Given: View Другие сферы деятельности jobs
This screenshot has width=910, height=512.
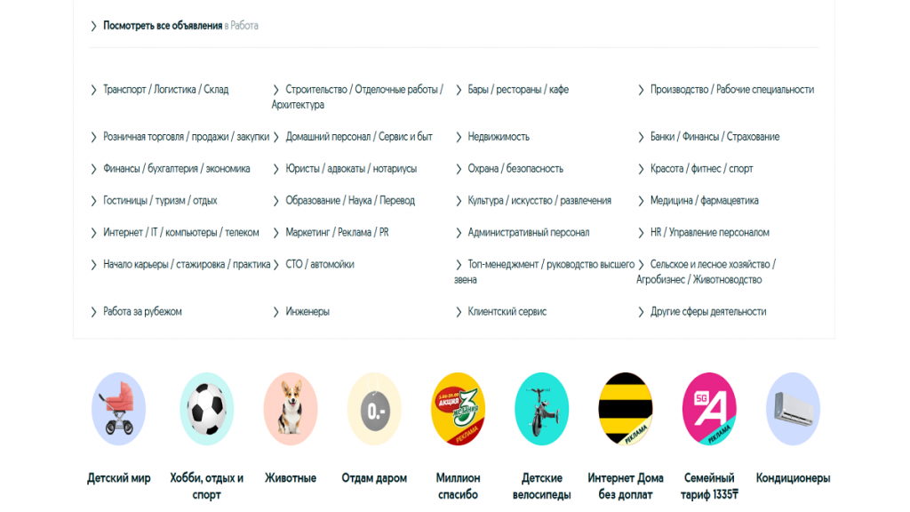Looking at the screenshot, I should point(707,312).
